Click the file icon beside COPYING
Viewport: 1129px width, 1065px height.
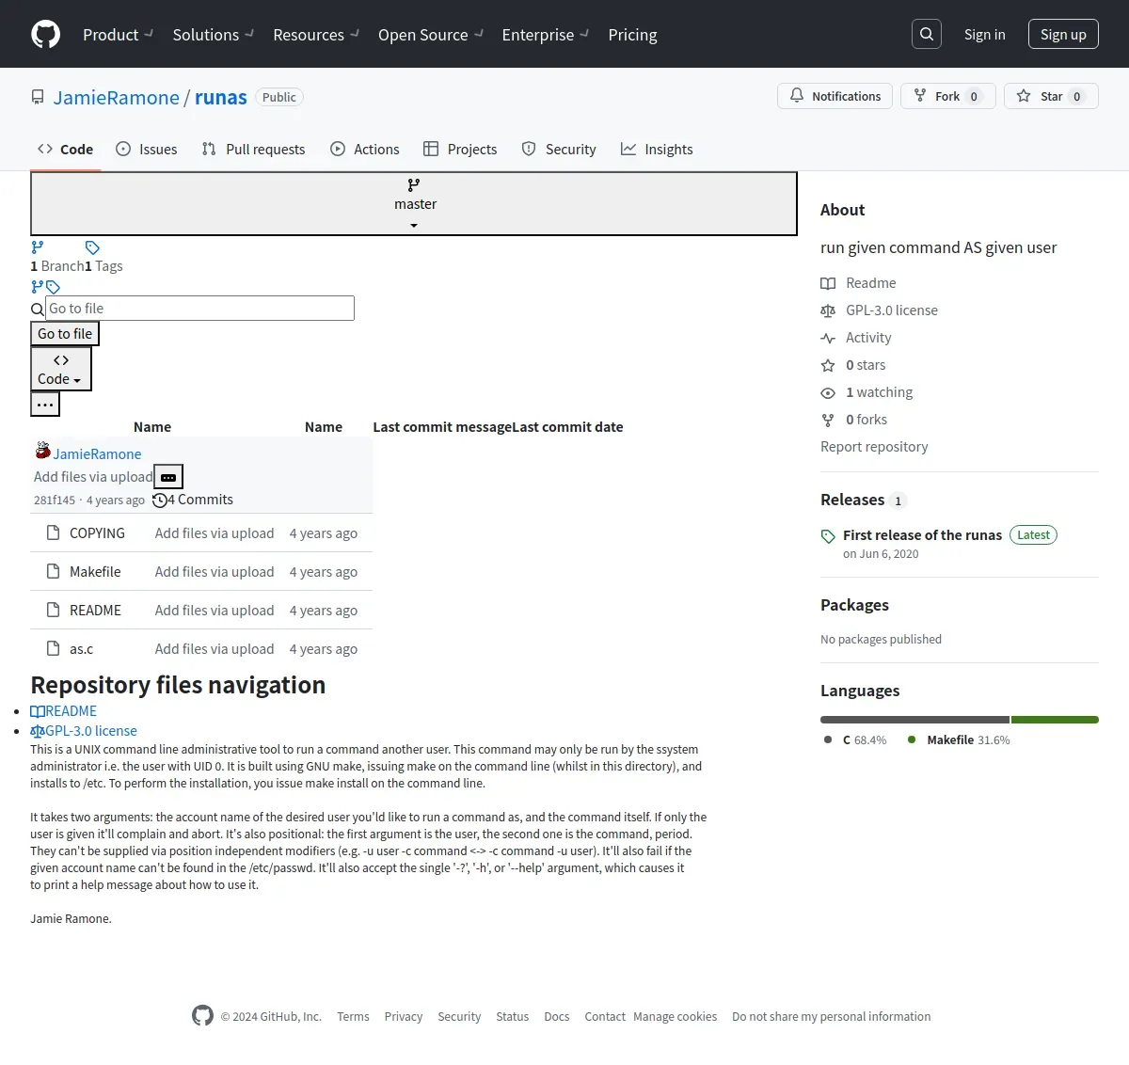coord(54,533)
